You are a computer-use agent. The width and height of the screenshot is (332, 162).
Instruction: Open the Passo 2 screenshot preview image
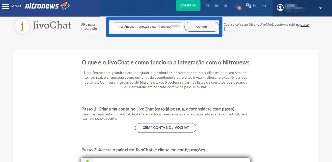coord(166,160)
